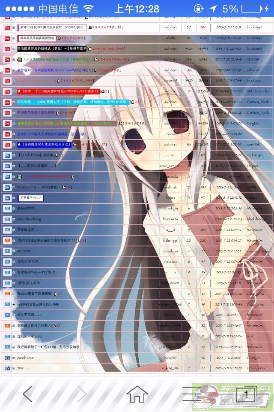Open the thread 'make the change'
This screenshot has width=274, height=412.
[x=30, y=219]
